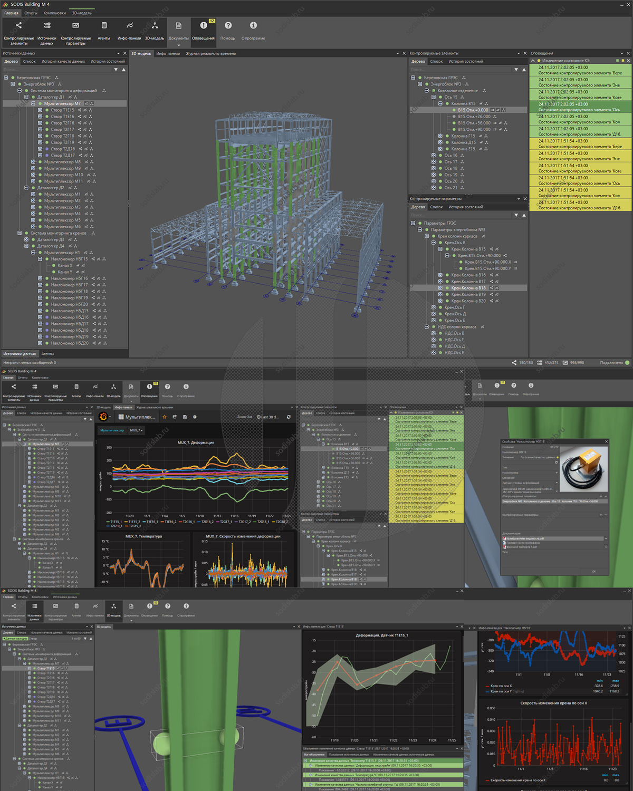Viewport: 633px width, 791px height.
Task: Switch to Список tab in top Контролируемые параметры panel
Action: [436, 207]
